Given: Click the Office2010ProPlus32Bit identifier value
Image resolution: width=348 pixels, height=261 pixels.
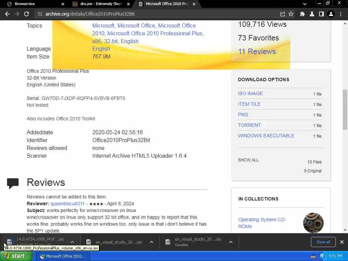Looking at the screenshot, I should click(x=121, y=140).
